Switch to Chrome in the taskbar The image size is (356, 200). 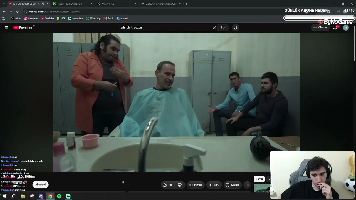pyautogui.click(x=50, y=196)
